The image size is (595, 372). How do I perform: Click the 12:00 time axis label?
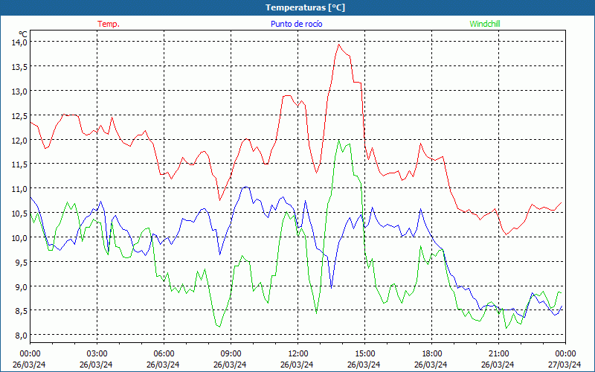click(x=298, y=354)
